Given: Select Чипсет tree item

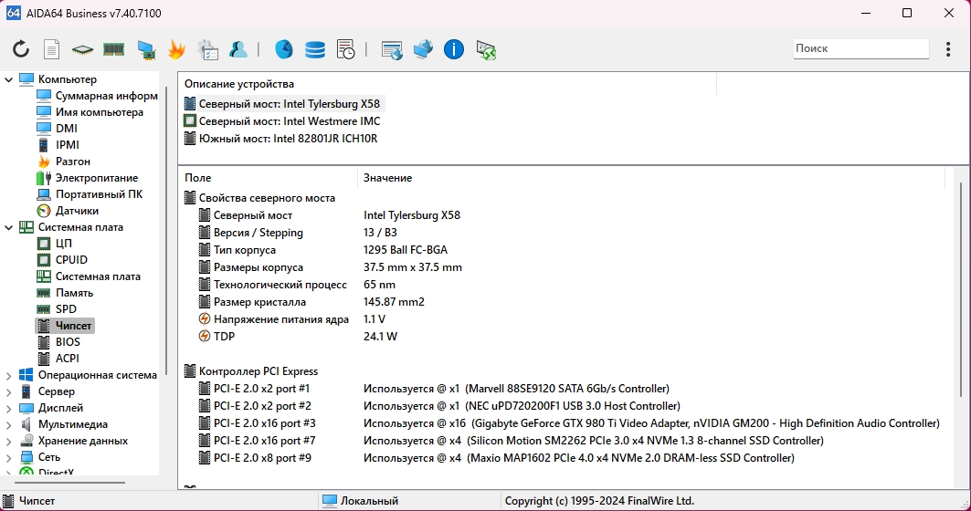Looking at the screenshot, I should point(65,326).
